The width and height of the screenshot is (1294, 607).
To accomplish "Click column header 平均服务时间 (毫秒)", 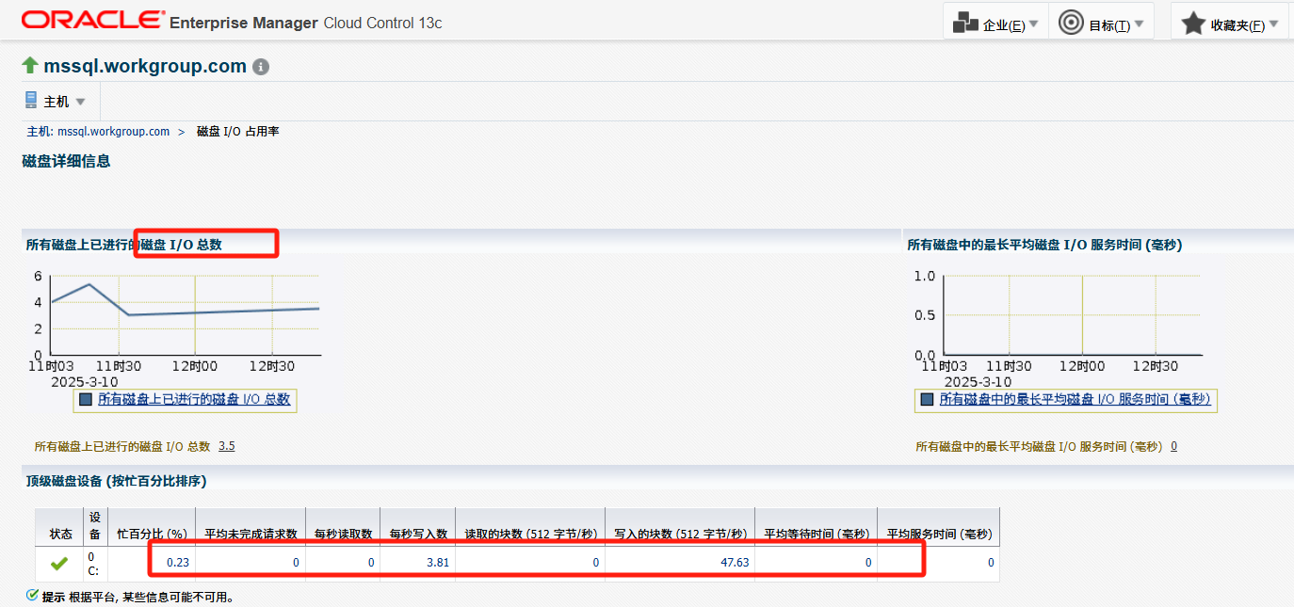I will click(939, 535).
